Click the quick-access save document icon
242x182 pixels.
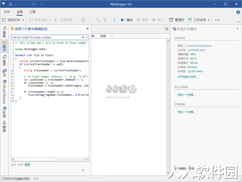coord(10,4)
